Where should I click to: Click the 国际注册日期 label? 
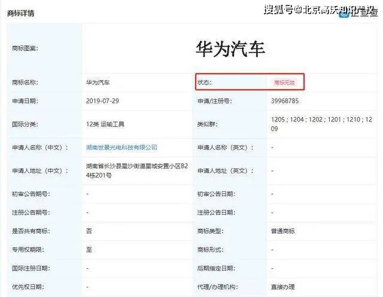31,268
